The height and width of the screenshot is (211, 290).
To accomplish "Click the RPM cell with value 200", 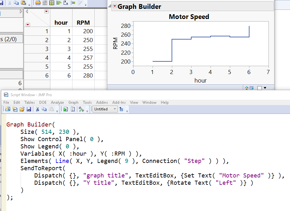I will coord(83,31).
